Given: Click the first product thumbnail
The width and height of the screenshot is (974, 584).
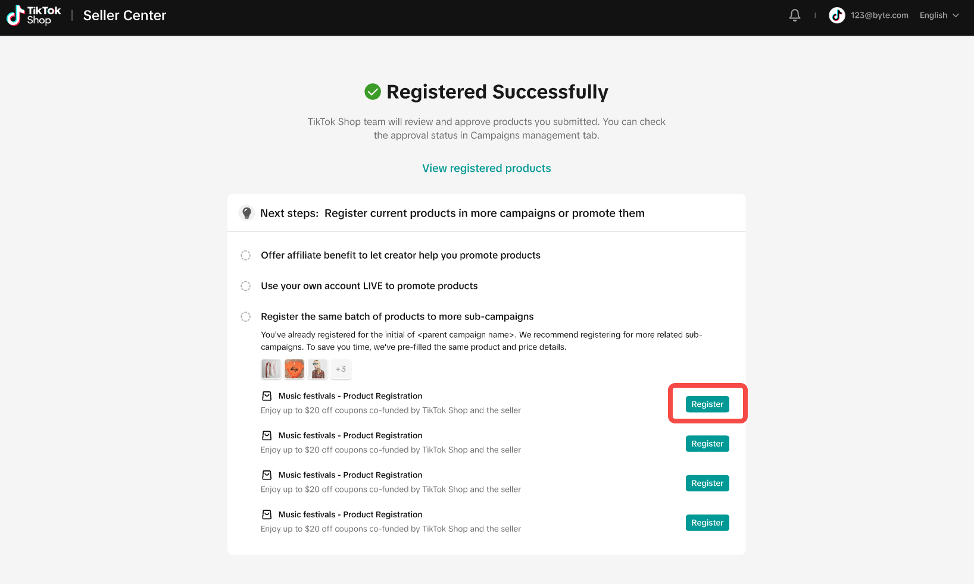Looking at the screenshot, I should pyautogui.click(x=271, y=369).
